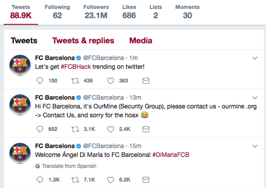Screen dimensions: 266x188
Task: Open direct message icon on the top tweet
Action: click(x=146, y=81)
